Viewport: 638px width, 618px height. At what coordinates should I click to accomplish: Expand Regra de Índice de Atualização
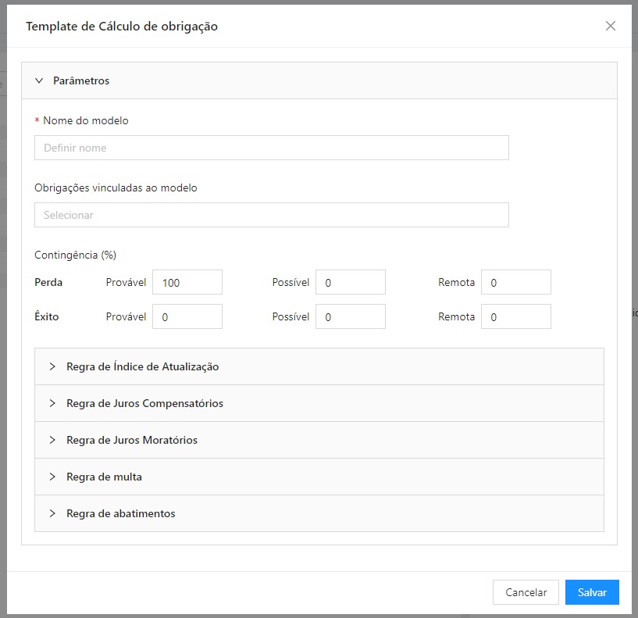click(319, 366)
